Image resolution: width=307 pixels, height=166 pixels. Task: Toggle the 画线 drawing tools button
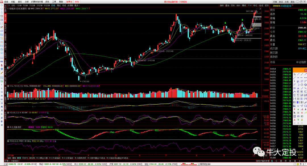pyautogui.click(x=244, y=5)
